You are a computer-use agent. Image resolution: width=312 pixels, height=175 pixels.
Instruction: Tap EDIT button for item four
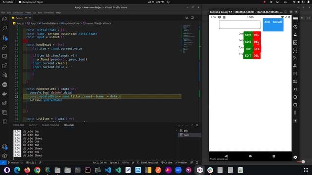pyautogui.click(x=248, y=49)
